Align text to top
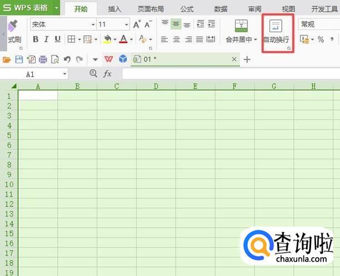Viewport: 340px width, 276px height. pyautogui.click(x=165, y=23)
